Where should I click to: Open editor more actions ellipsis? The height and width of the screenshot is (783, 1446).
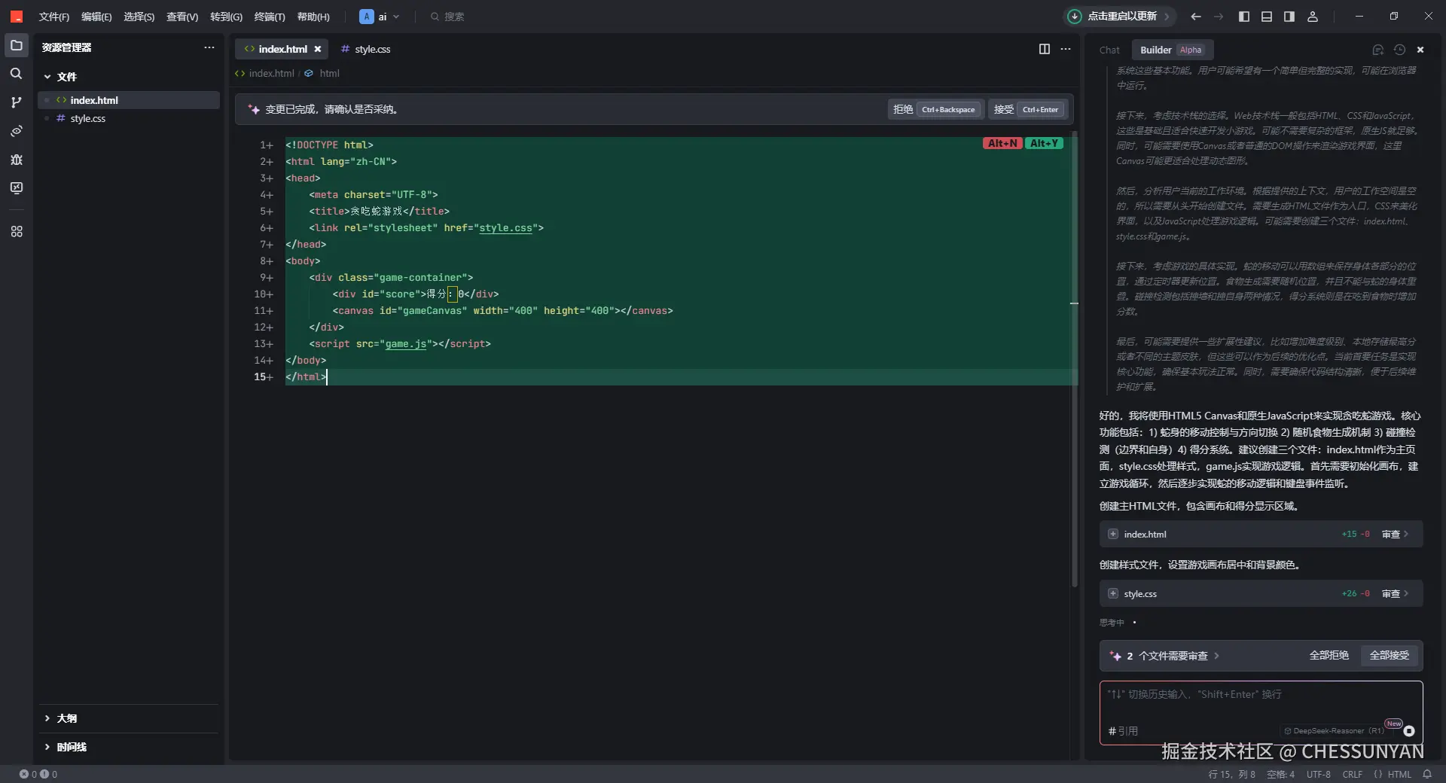click(x=1066, y=49)
